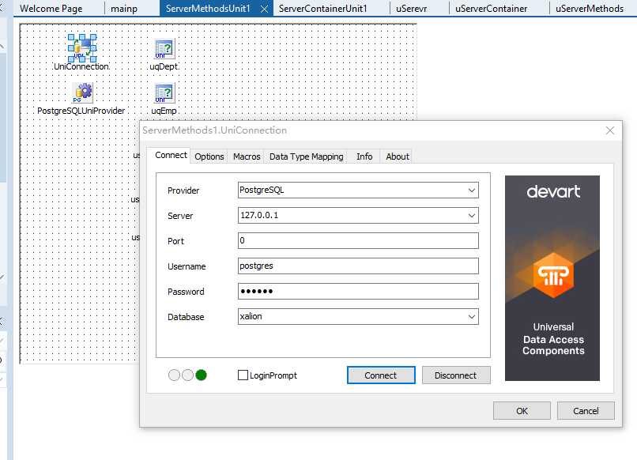The height and width of the screenshot is (460, 637).
Task: Select the uqEmp query component icon
Action: coord(164,93)
